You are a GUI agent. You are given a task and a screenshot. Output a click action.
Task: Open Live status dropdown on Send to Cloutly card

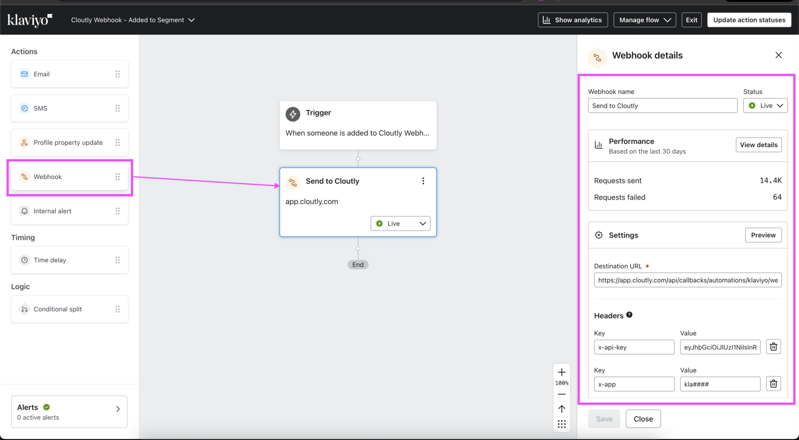pyautogui.click(x=400, y=223)
